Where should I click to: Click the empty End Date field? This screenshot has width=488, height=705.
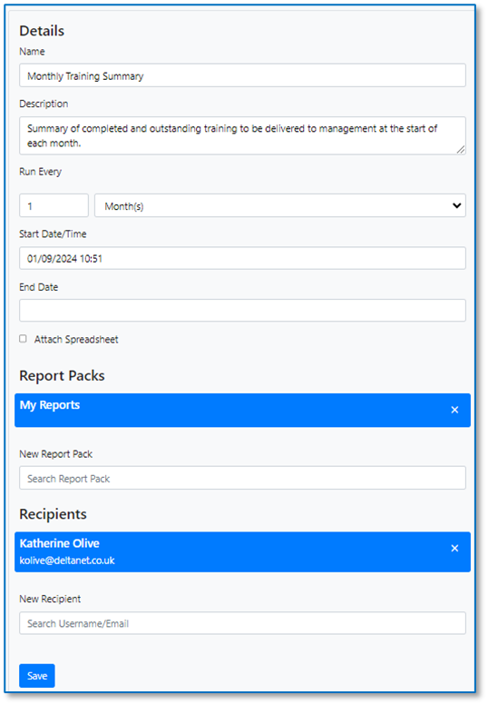point(242,310)
